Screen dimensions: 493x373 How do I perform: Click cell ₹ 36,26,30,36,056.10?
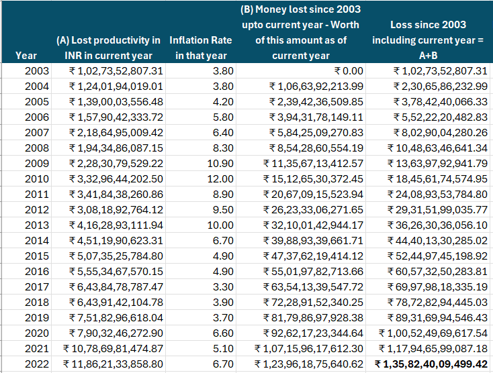[429, 225]
